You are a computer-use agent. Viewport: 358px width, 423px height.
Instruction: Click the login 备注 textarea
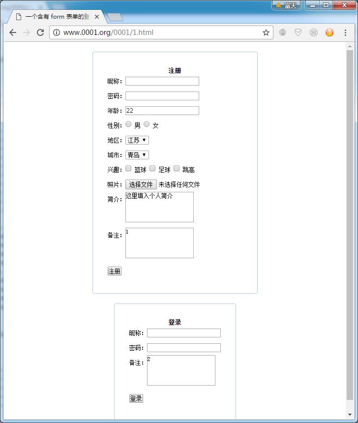click(x=181, y=370)
